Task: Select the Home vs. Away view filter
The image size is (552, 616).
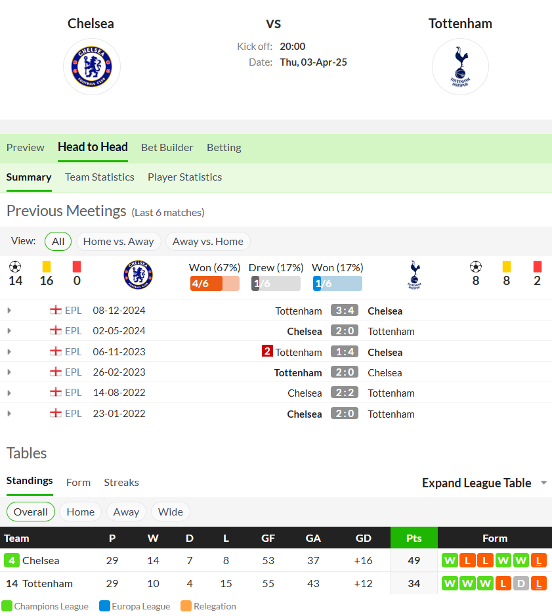Action: 119,241
